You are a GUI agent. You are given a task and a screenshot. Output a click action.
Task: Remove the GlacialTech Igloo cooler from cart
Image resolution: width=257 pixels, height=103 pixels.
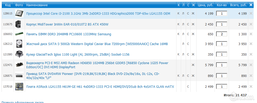tap(251, 54)
